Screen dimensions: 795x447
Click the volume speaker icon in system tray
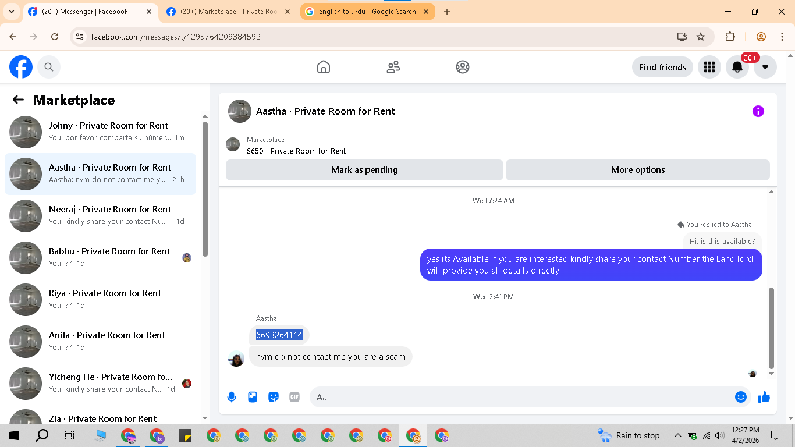coord(719,435)
